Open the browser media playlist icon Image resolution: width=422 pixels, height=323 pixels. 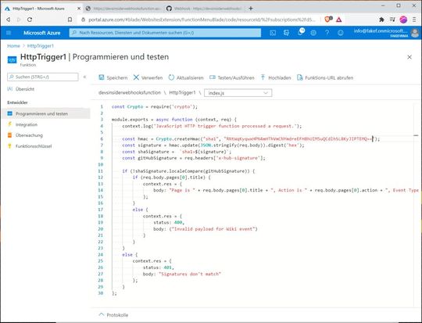pos(392,20)
